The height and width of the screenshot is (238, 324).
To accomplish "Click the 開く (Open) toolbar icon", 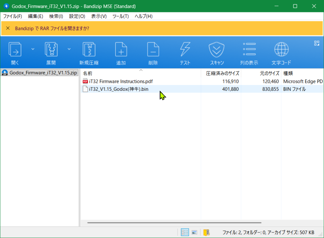I will (x=15, y=50).
